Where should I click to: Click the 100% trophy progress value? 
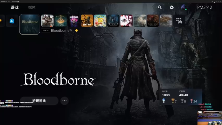click(166, 95)
